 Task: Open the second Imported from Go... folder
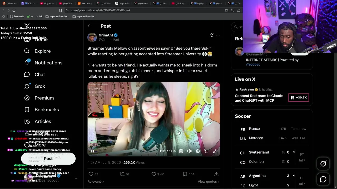click(x=84, y=16)
